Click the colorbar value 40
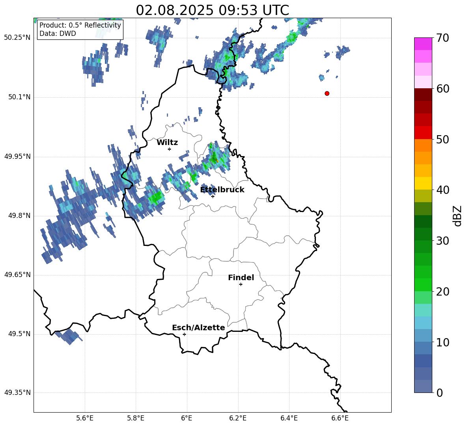The image size is (467, 426). [x=443, y=190]
